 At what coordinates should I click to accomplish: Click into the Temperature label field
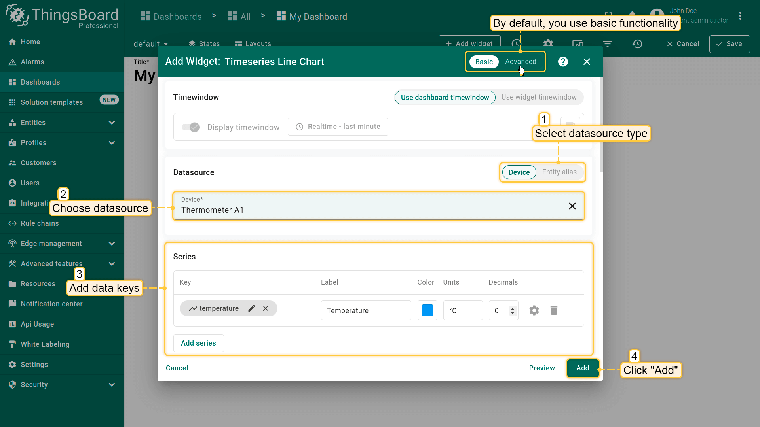click(365, 310)
